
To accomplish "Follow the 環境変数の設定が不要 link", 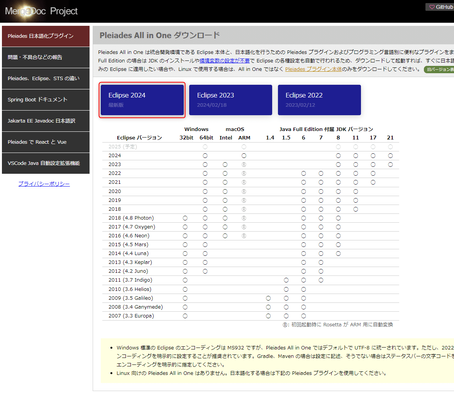I will (225, 61).
